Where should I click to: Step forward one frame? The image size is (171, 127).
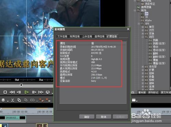[34, 92]
